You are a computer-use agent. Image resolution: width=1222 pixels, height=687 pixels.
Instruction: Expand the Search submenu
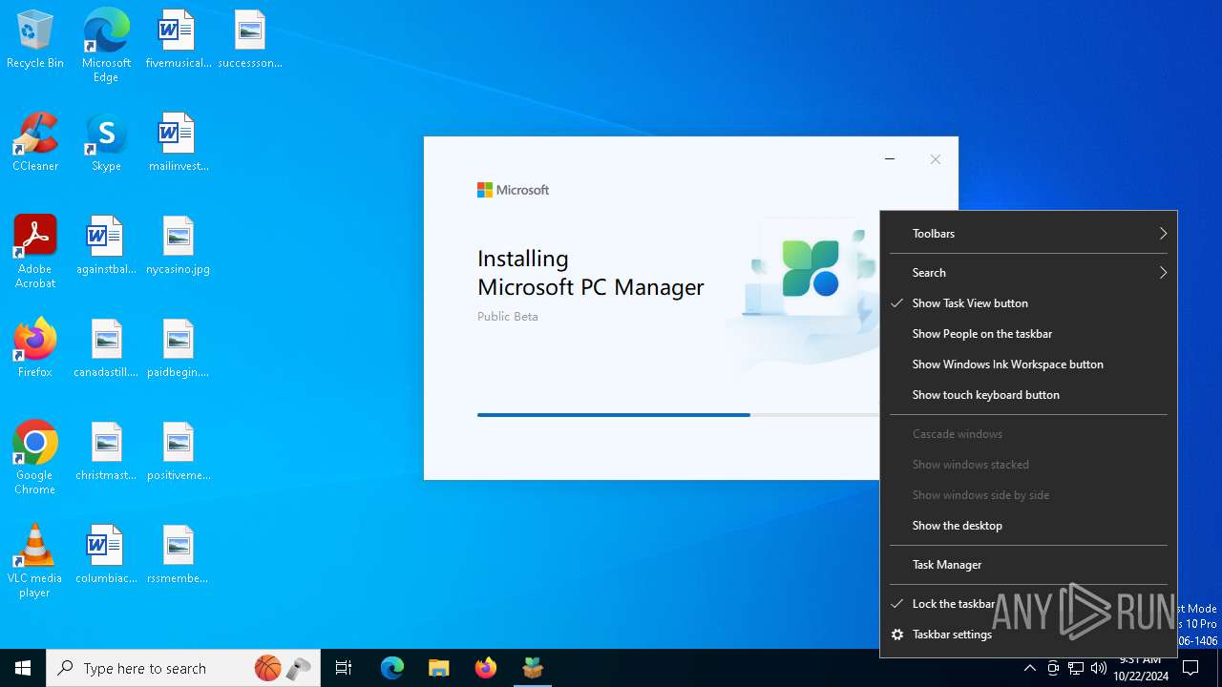[x=1028, y=273]
